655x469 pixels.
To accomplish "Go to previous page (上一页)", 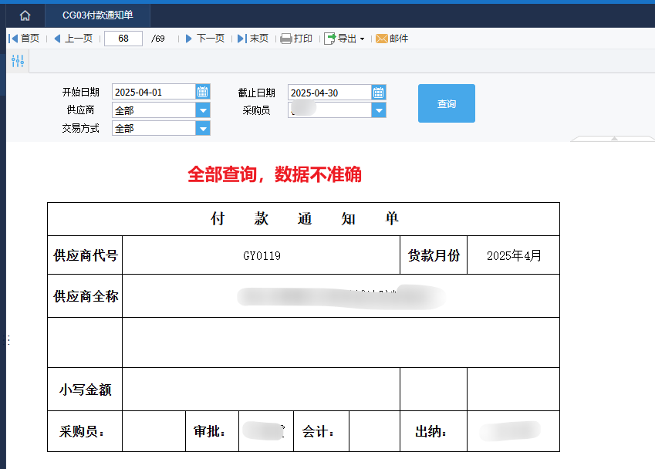I will pyautogui.click(x=73, y=39).
